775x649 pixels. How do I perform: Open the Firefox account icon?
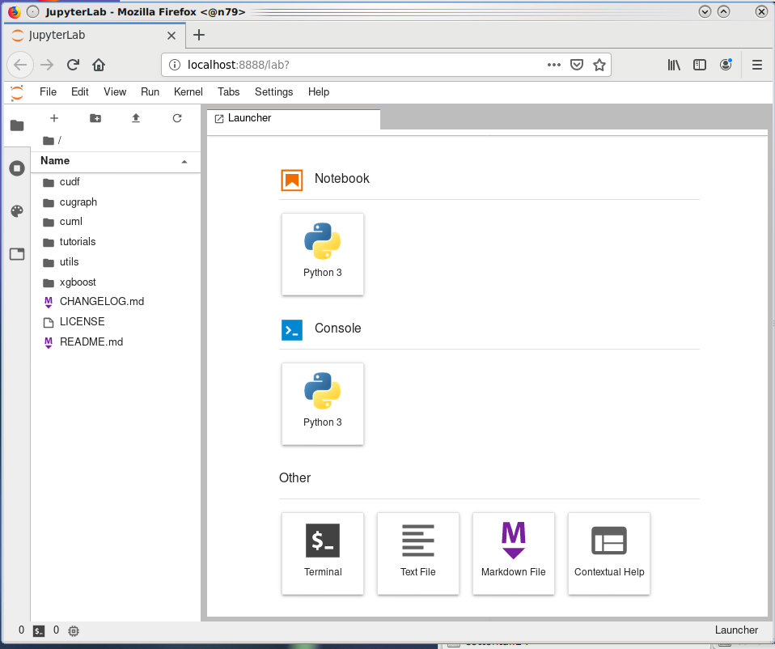tap(726, 65)
